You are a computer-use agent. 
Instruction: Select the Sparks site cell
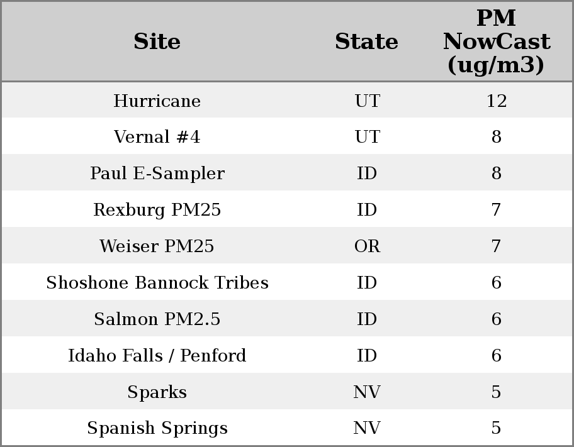coord(157,392)
